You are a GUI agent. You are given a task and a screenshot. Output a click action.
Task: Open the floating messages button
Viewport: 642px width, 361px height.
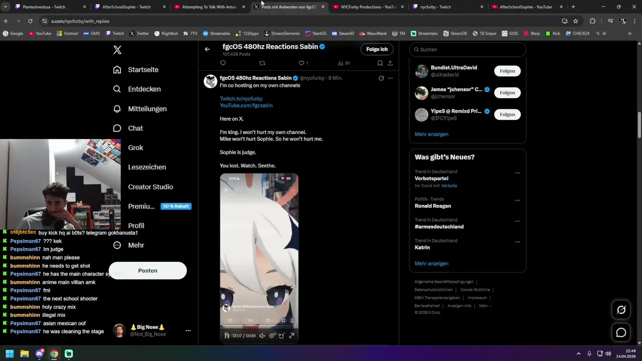pos(621,332)
